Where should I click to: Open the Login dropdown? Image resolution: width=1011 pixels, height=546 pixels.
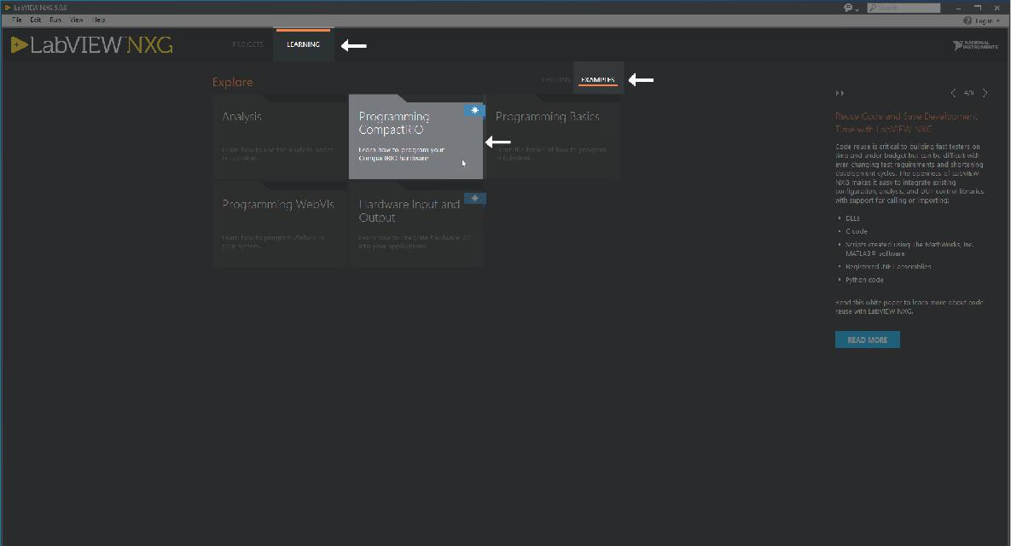coord(982,20)
